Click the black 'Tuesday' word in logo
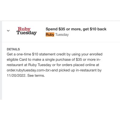Image resolution: width=120 pixels, height=120 pixels. 26,33
